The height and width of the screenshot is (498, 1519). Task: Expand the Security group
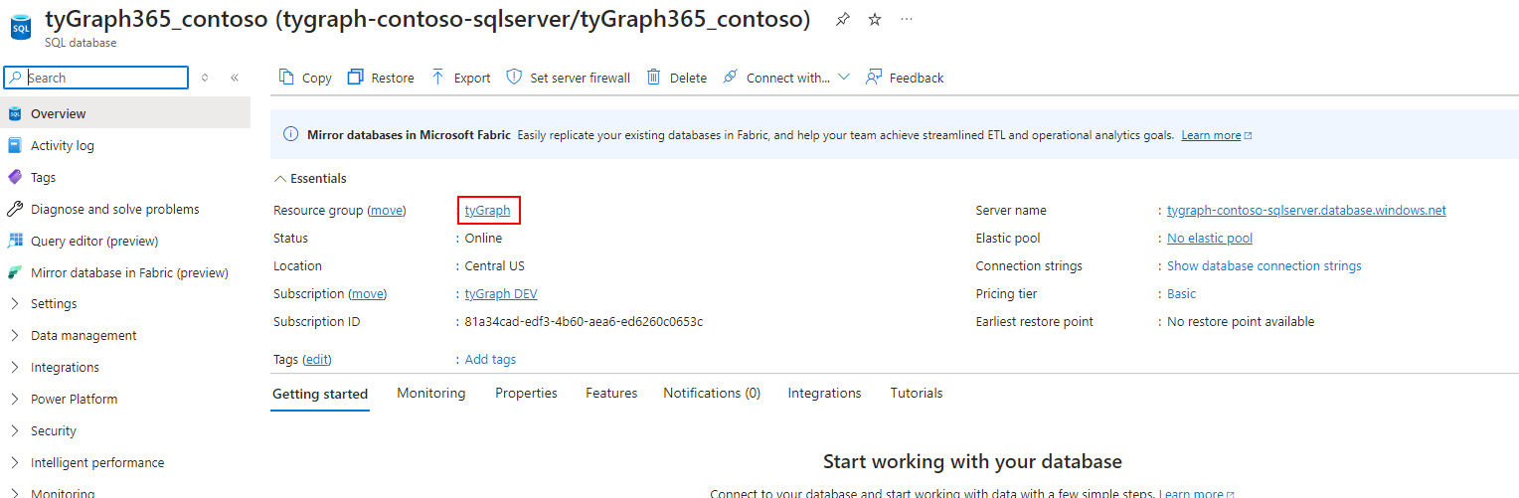click(15, 430)
